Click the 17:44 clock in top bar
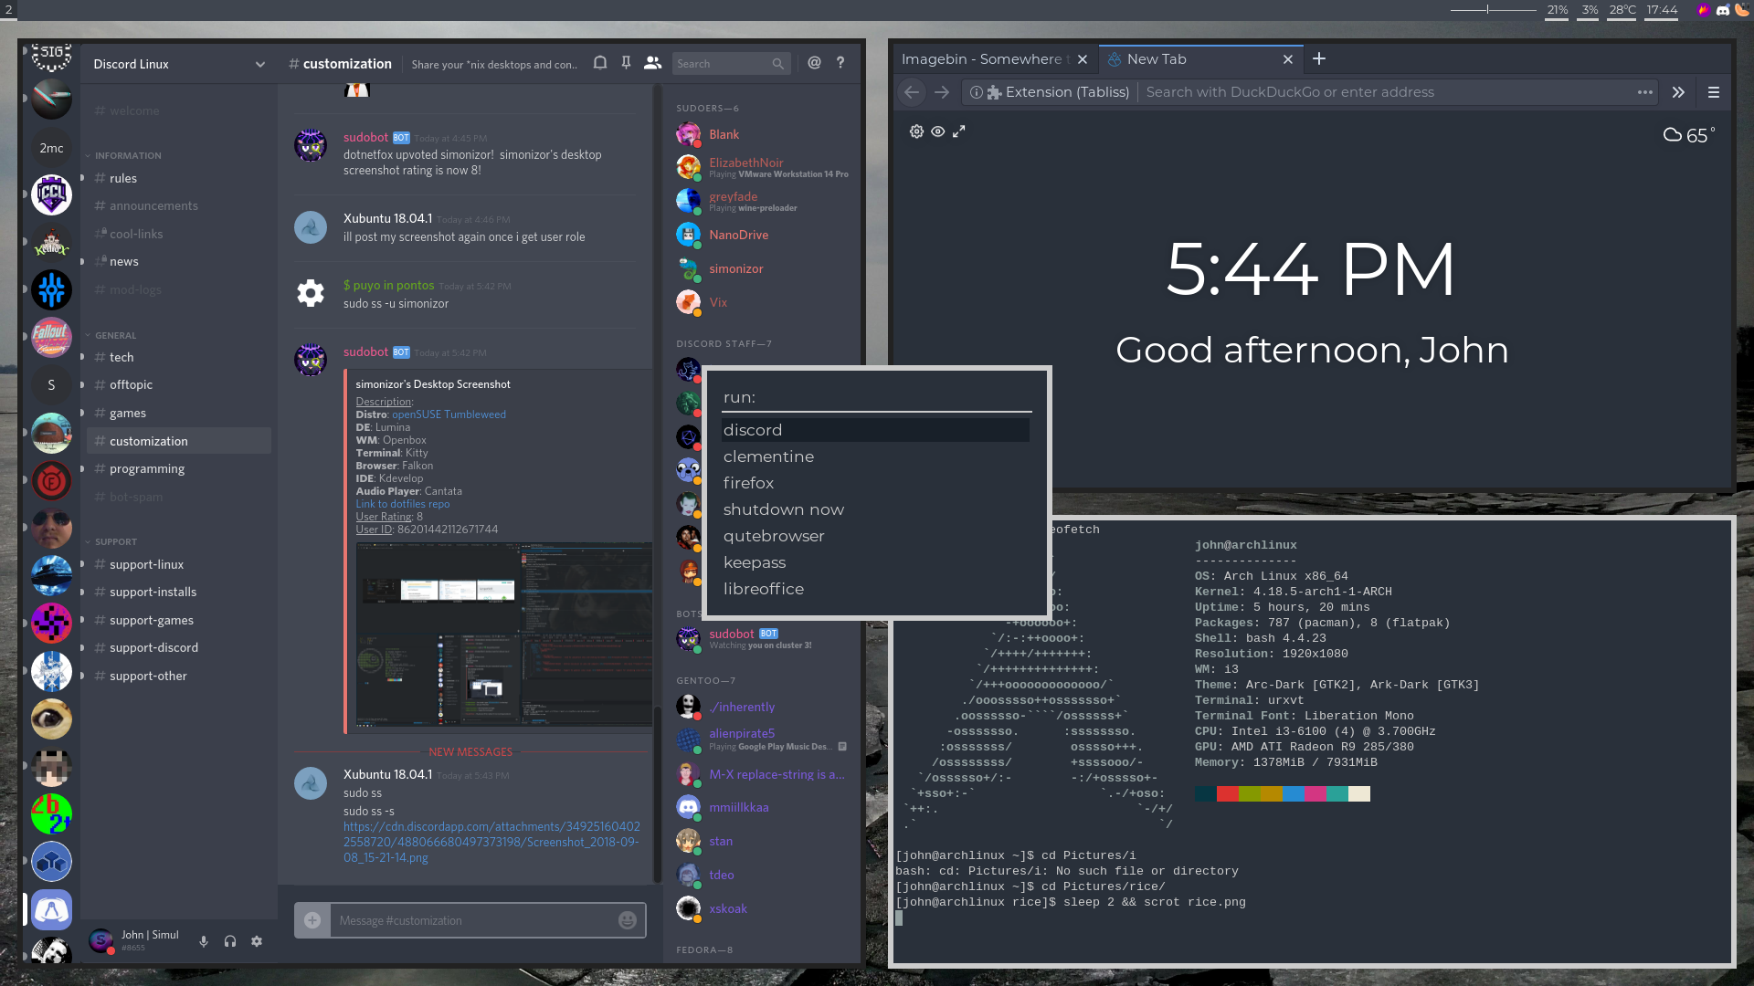 point(1662,10)
